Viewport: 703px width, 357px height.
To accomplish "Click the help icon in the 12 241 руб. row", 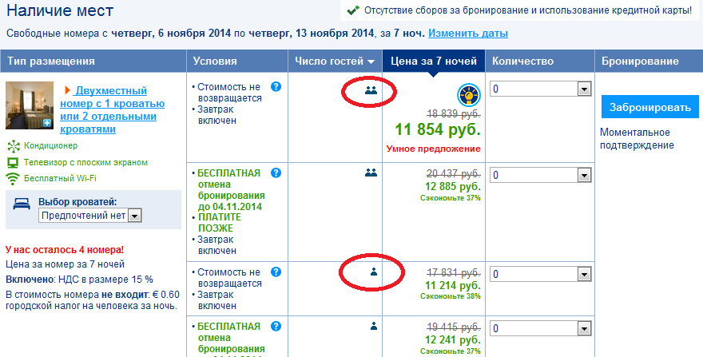I will coord(276,326).
